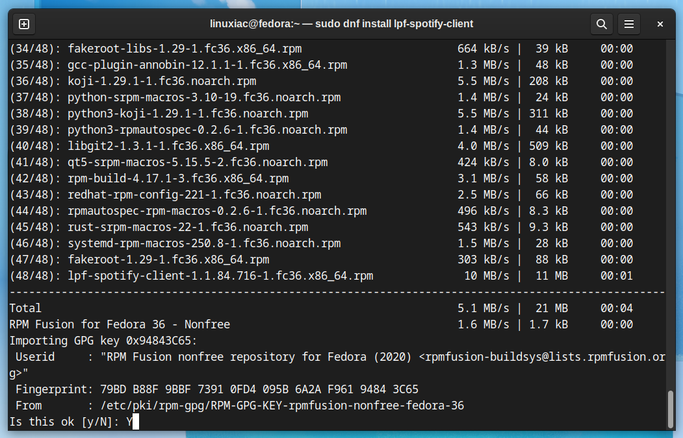
Task: Click the rust-srpm-macros package line
Action: [x=322, y=227]
